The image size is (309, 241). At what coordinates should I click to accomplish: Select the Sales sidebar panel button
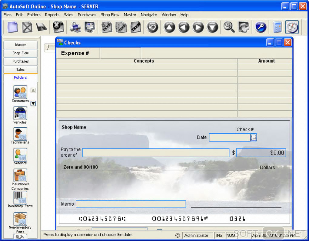pos(21,70)
